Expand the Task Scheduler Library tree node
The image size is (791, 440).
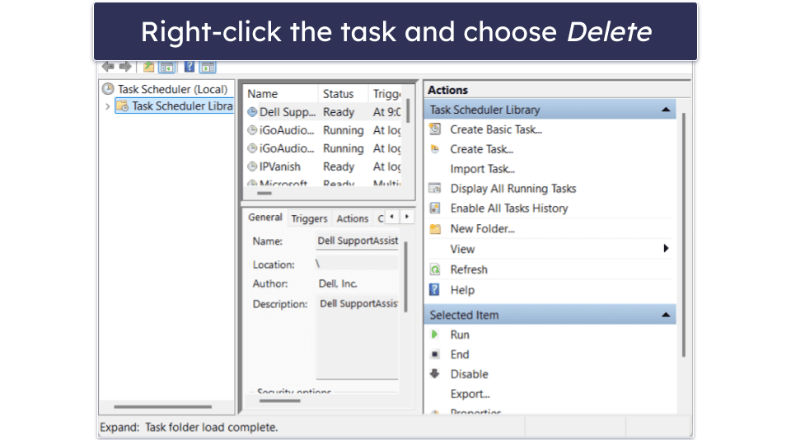(x=108, y=106)
